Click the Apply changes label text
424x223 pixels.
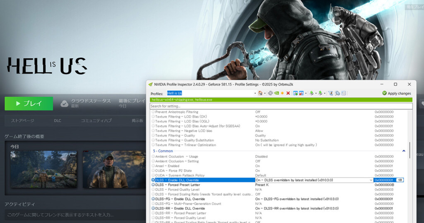[x=399, y=93]
